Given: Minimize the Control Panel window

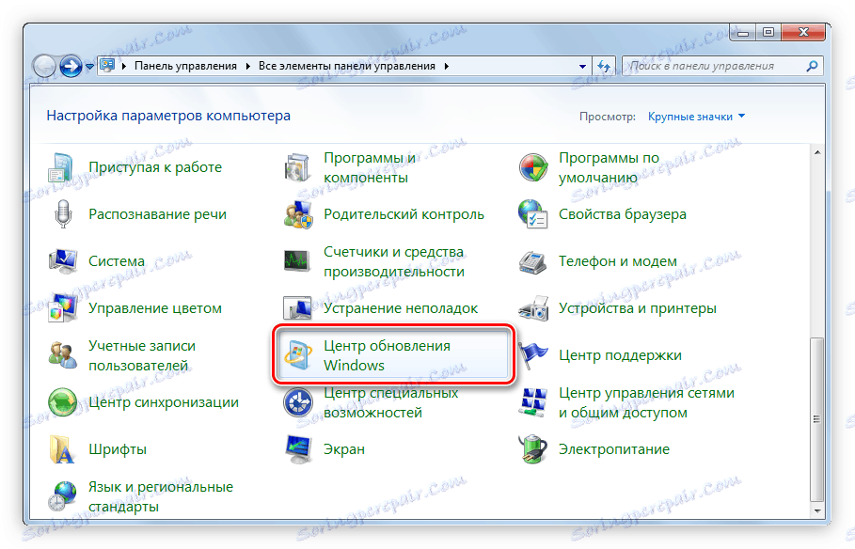Looking at the screenshot, I should [743, 33].
